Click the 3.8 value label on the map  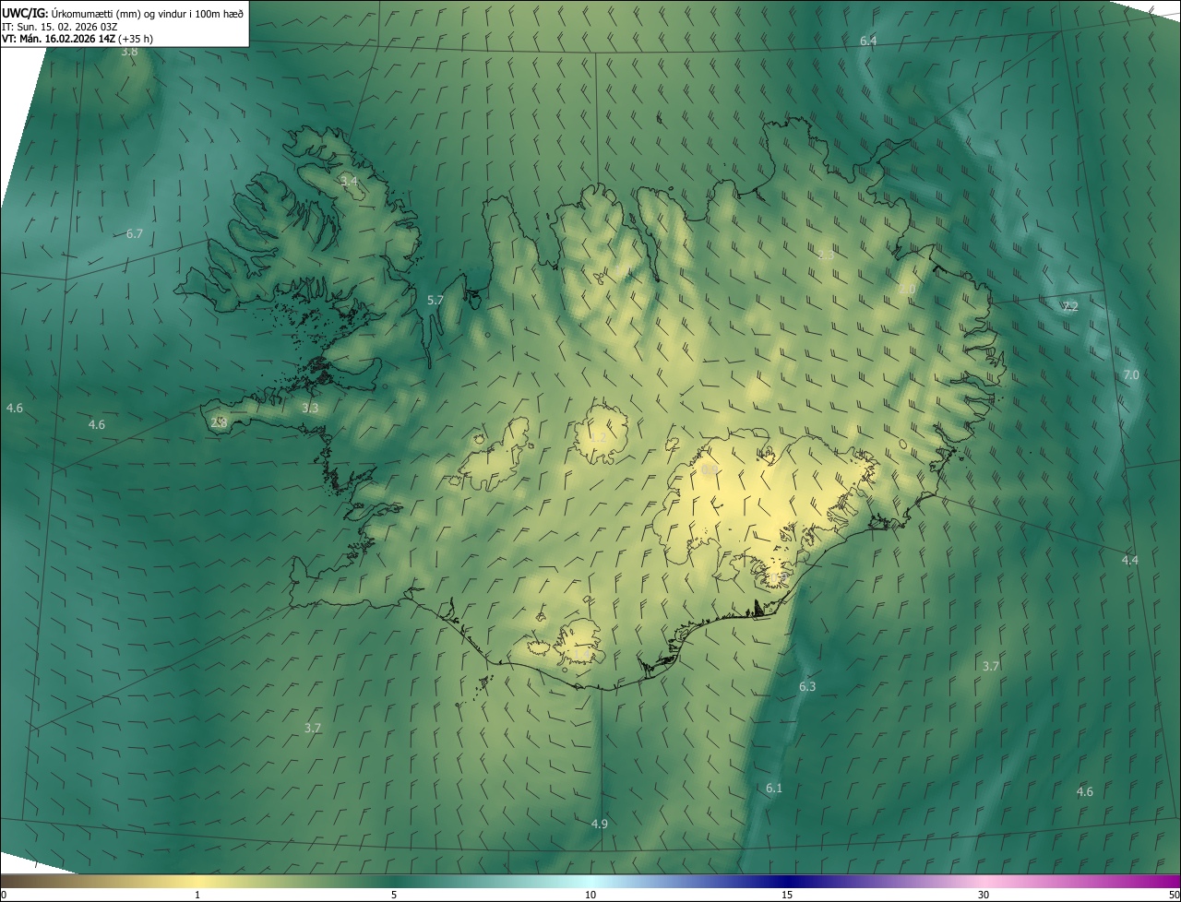tap(129, 53)
